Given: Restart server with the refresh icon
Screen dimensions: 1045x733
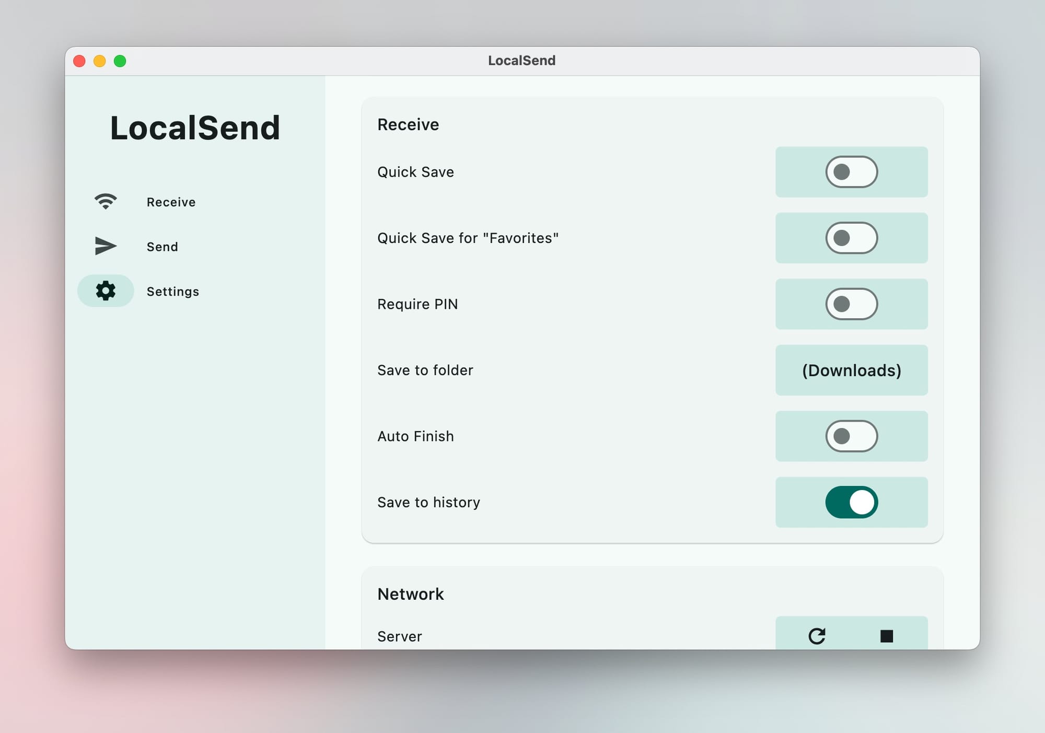Looking at the screenshot, I should 817,636.
